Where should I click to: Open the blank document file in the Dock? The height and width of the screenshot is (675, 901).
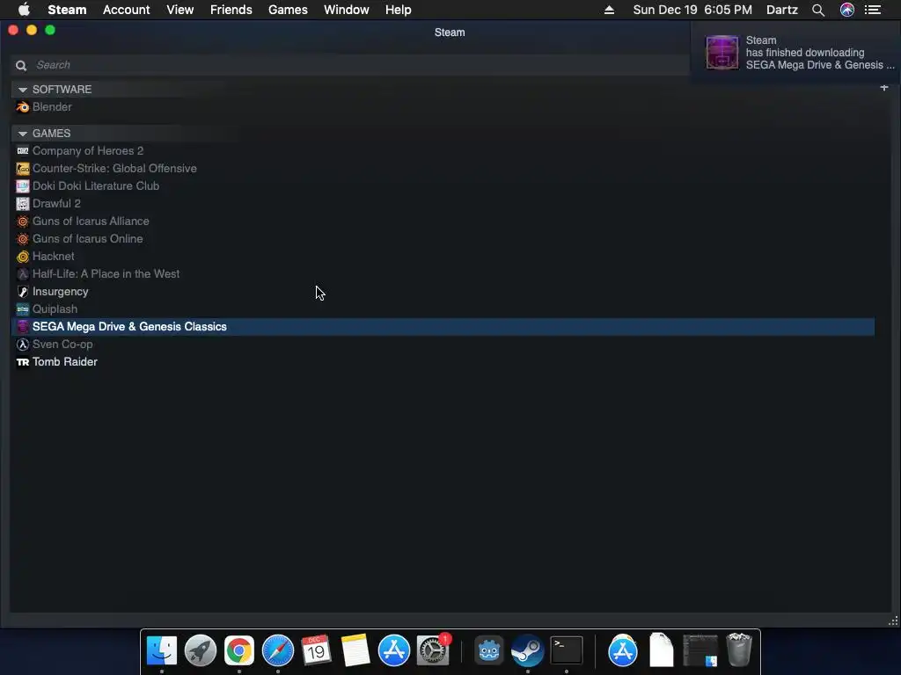[x=662, y=650]
